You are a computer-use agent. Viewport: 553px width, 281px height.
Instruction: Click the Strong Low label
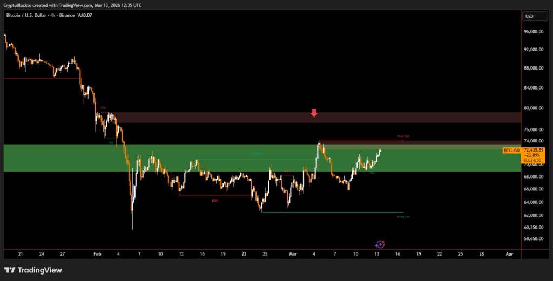point(403,217)
